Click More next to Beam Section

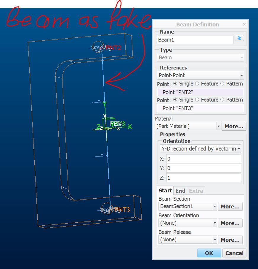[230, 206]
